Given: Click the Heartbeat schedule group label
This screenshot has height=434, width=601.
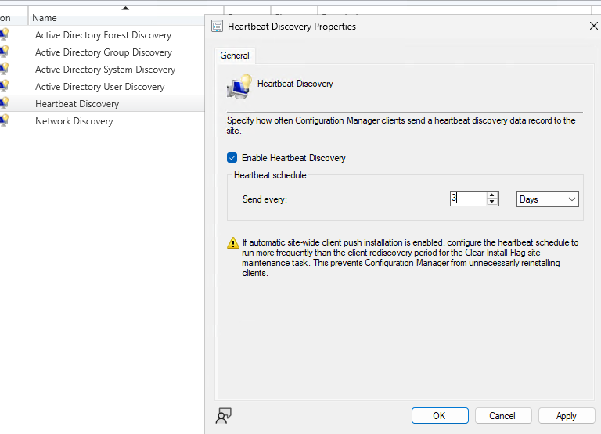Looking at the screenshot, I should 270,175.
